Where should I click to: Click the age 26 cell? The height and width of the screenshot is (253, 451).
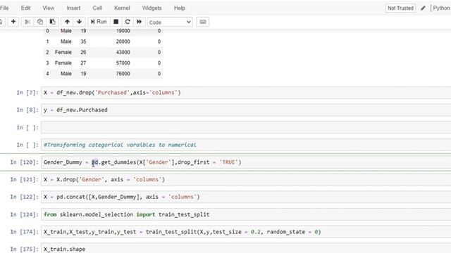click(83, 52)
